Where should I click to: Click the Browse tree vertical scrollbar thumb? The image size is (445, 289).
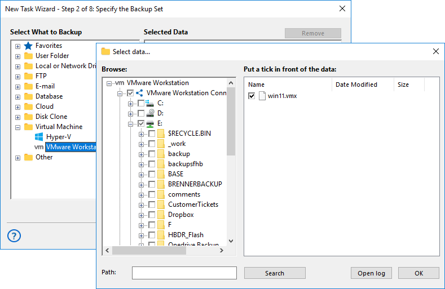tap(231, 121)
